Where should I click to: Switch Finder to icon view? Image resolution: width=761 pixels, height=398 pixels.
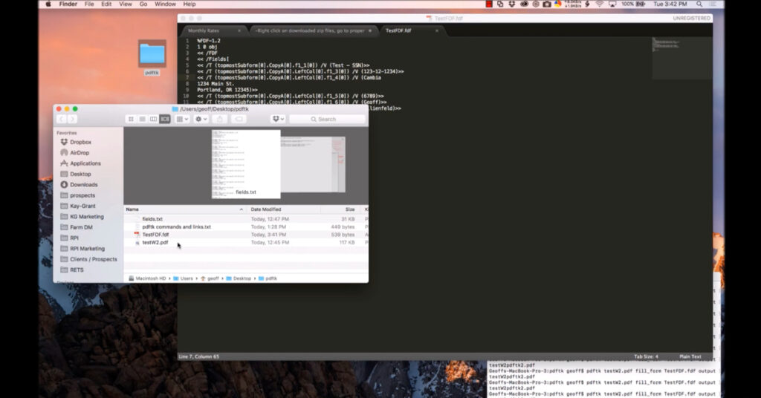[131, 119]
